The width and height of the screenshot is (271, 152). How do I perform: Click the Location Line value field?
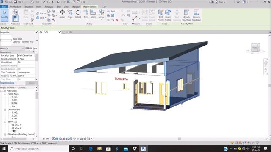26,55
